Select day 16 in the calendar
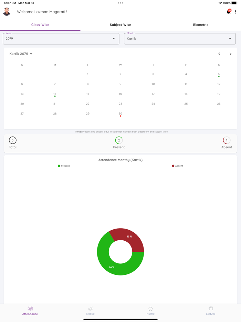The width and height of the screenshot is (241, 322). [120, 94]
